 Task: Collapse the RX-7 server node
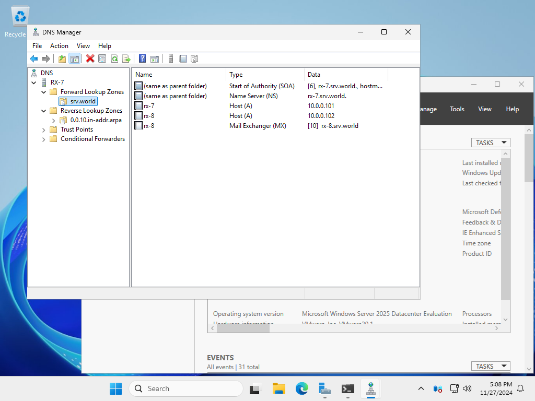coord(34,82)
